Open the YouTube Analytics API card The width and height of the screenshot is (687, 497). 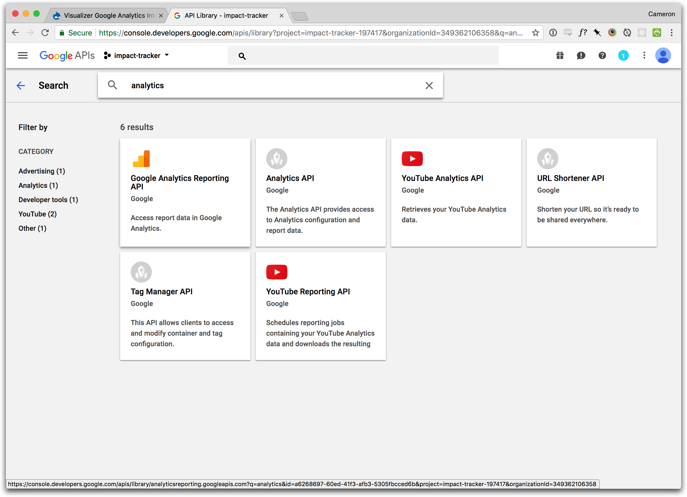456,193
